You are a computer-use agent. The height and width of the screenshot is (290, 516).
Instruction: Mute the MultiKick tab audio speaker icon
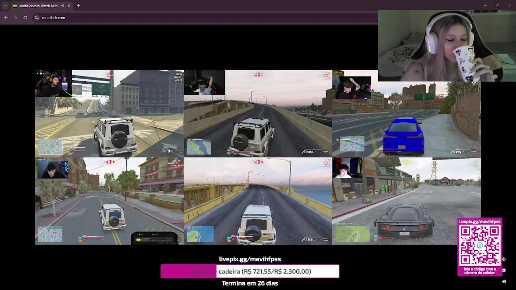click(x=62, y=6)
